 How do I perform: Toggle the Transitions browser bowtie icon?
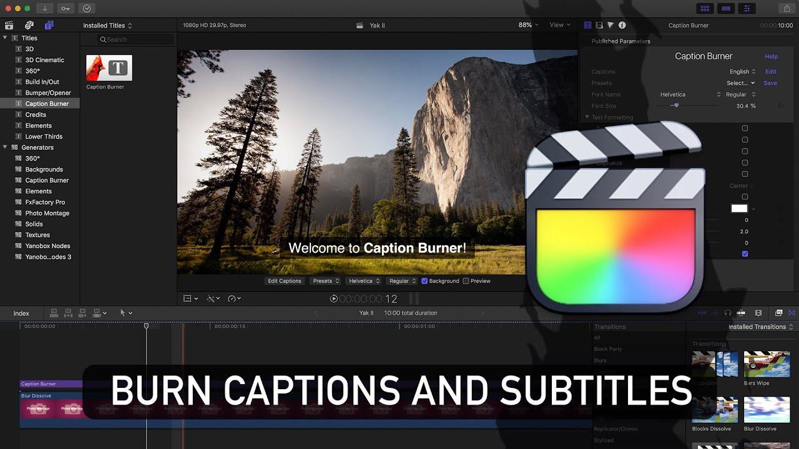coord(792,313)
